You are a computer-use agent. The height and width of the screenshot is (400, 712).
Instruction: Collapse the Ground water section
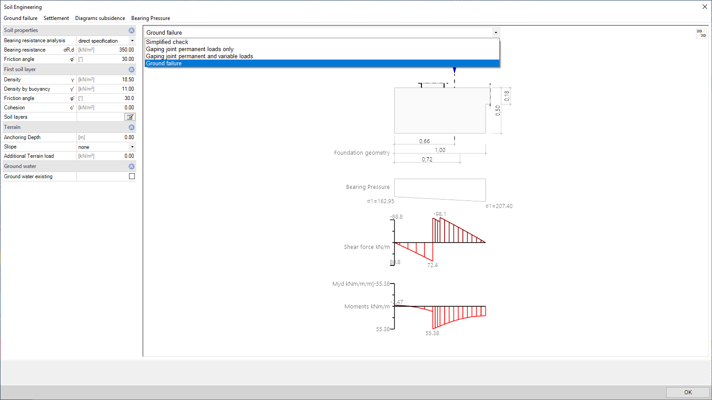(x=131, y=166)
